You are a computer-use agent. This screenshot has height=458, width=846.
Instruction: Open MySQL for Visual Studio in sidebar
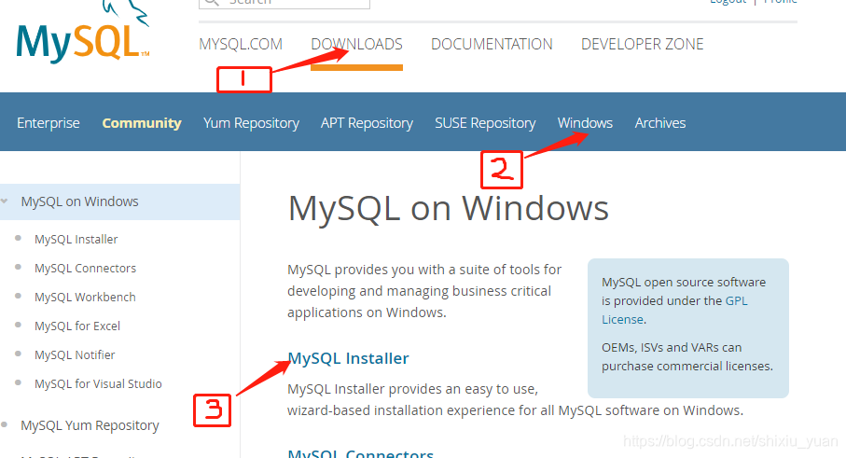click(98, 383)
